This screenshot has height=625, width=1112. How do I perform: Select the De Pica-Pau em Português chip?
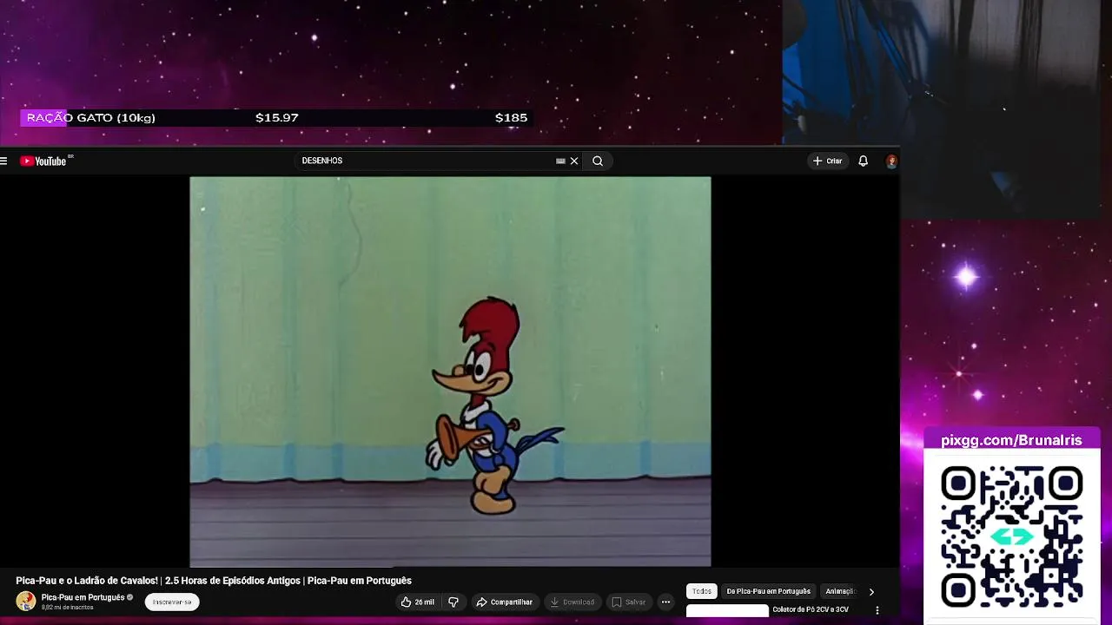pos(768,591)
